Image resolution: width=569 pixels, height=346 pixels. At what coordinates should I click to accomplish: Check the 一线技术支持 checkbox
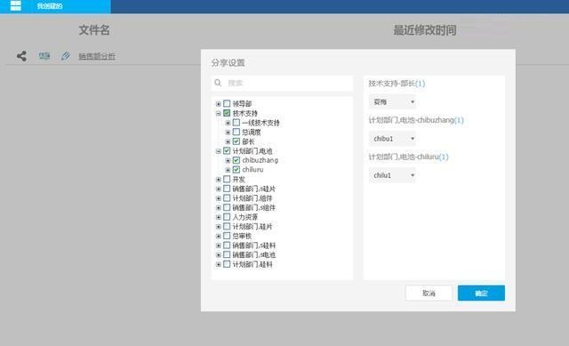(236, 123)
